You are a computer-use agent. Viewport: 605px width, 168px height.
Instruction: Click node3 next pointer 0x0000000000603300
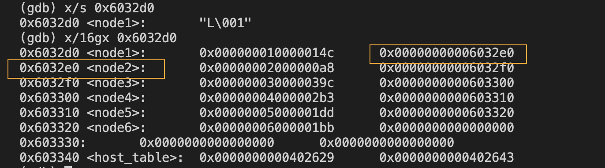click(447, 84)
